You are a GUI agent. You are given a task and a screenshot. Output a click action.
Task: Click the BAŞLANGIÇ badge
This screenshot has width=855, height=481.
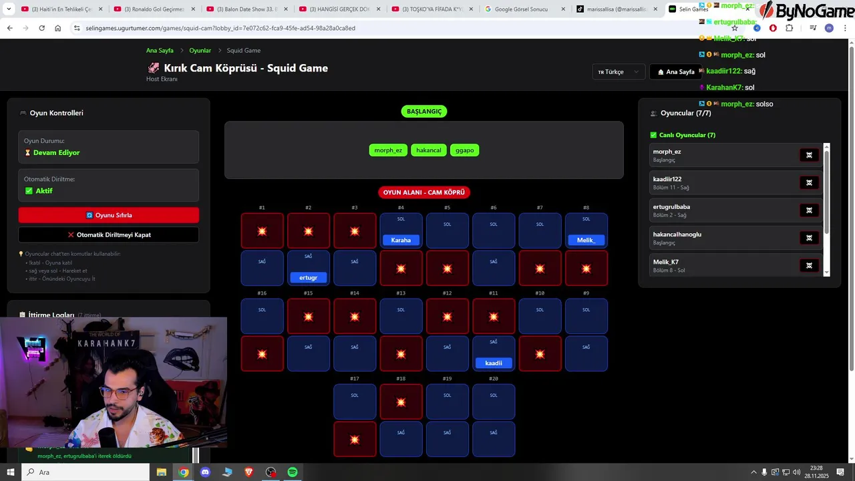[423, 112]
